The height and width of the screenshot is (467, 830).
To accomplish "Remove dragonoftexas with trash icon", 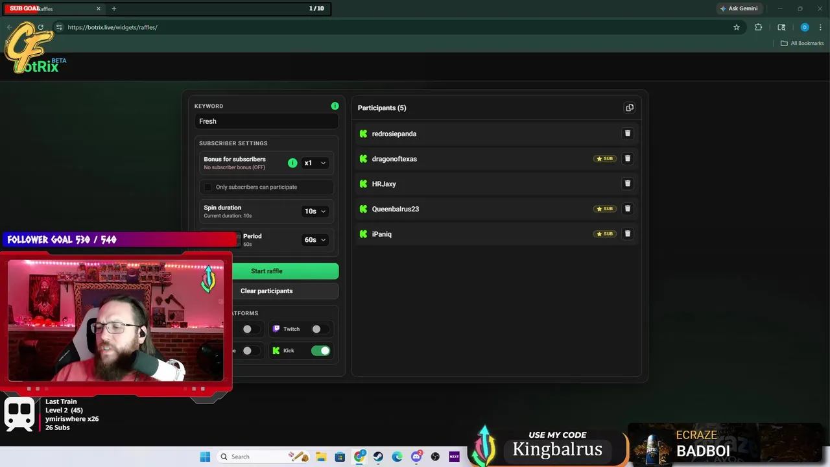I will [627, 158].
